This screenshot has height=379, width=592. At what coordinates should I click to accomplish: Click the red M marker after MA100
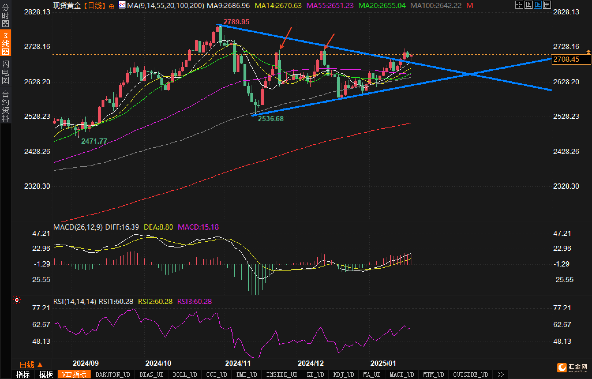[470, 5]
